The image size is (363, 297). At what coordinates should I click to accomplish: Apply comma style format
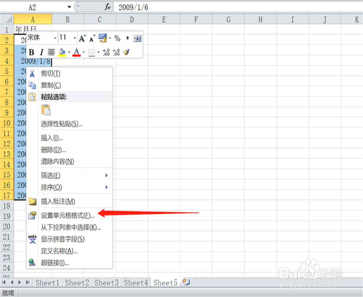pos(127,38)
